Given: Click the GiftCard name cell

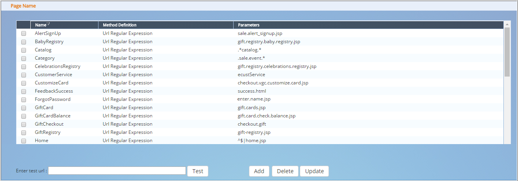Looking at the screenshot, I should tap(44, 108).
